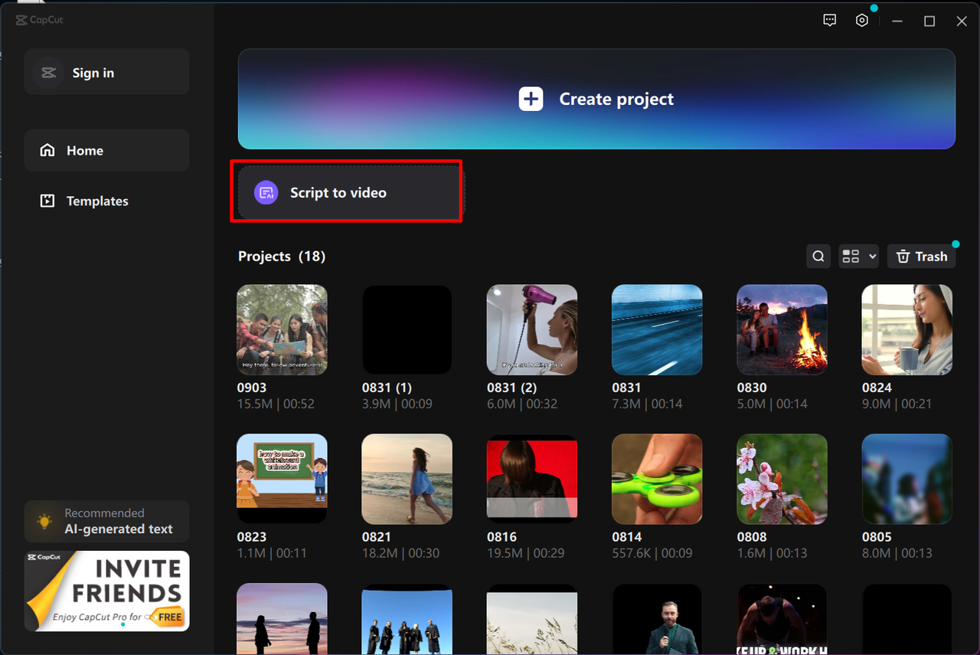The image size is (980, 655).
Task: Open Trash with the bin icon
Action: 921,256
